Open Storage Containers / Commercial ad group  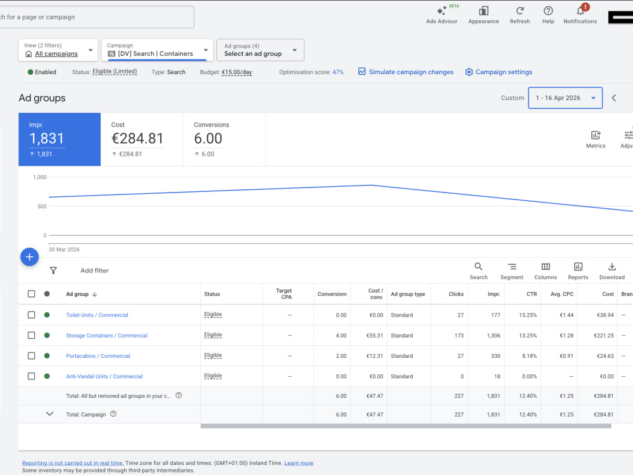click(x=106, y=335)
